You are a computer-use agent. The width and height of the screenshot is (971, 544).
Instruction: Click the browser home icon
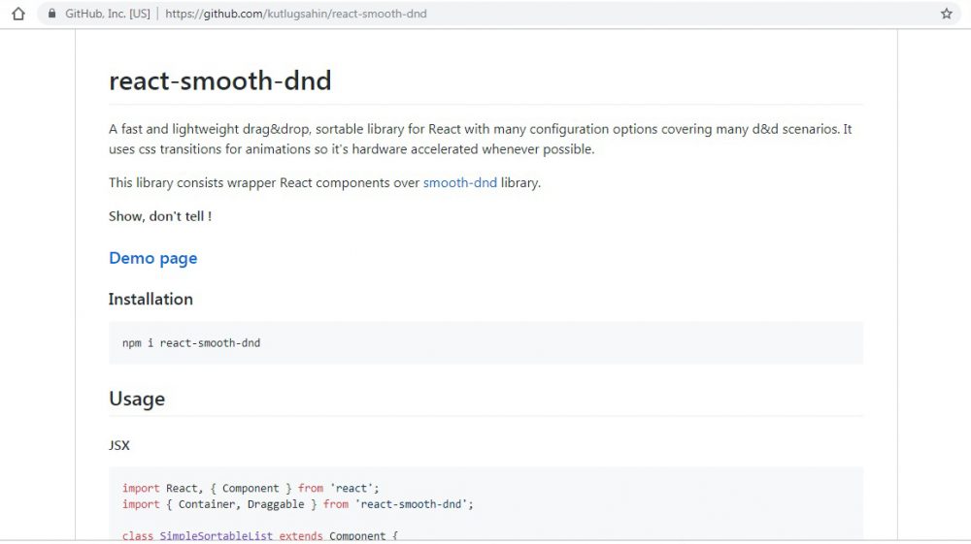17,14
